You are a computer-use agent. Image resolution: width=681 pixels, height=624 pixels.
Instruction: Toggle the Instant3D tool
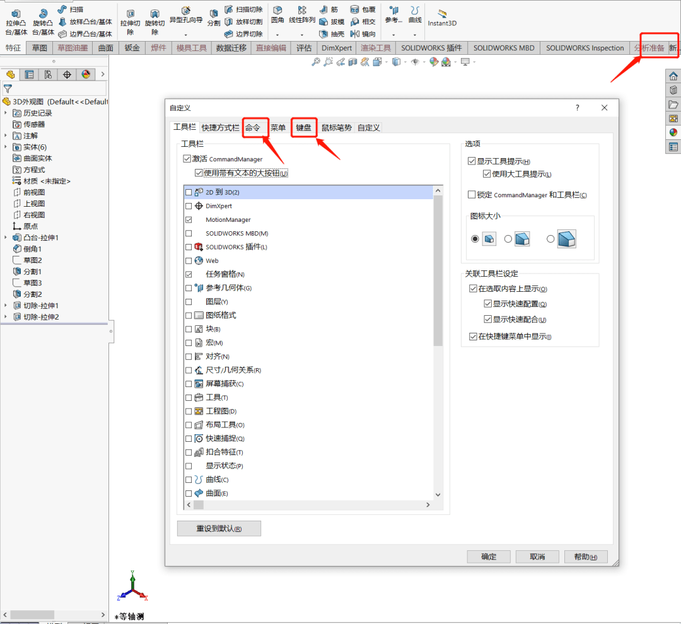click(x=442, y=18)
